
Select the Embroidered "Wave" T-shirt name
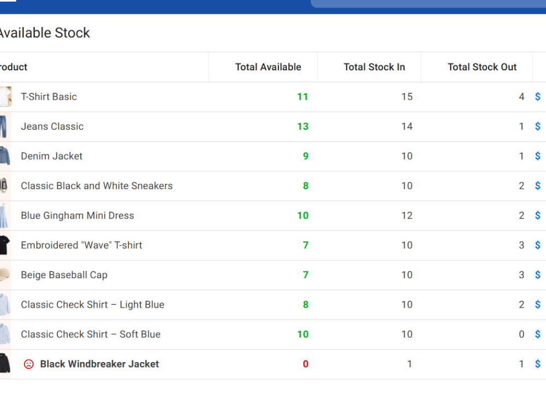(x=81, y=245)
